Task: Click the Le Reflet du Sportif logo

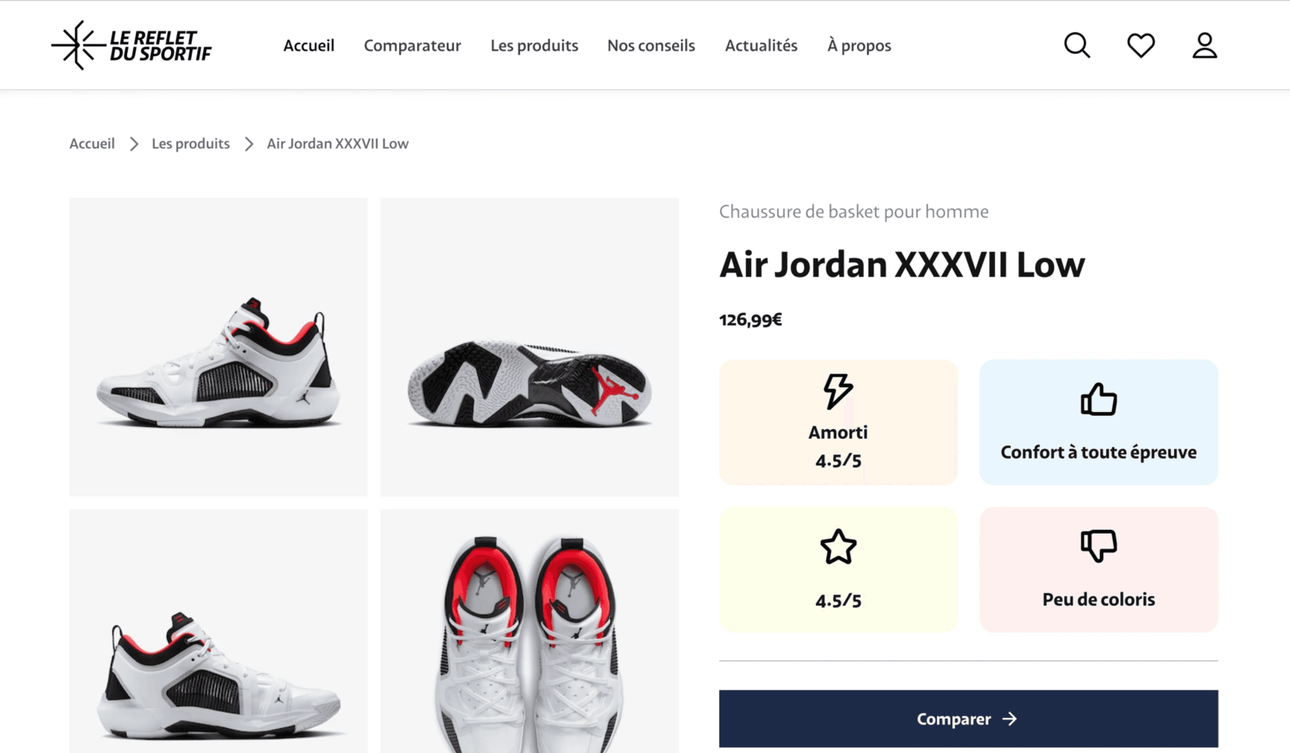Action: click(x=132, y=46)
